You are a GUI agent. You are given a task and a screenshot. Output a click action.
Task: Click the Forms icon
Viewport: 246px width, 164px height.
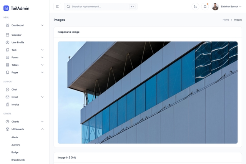coord(7,57)
